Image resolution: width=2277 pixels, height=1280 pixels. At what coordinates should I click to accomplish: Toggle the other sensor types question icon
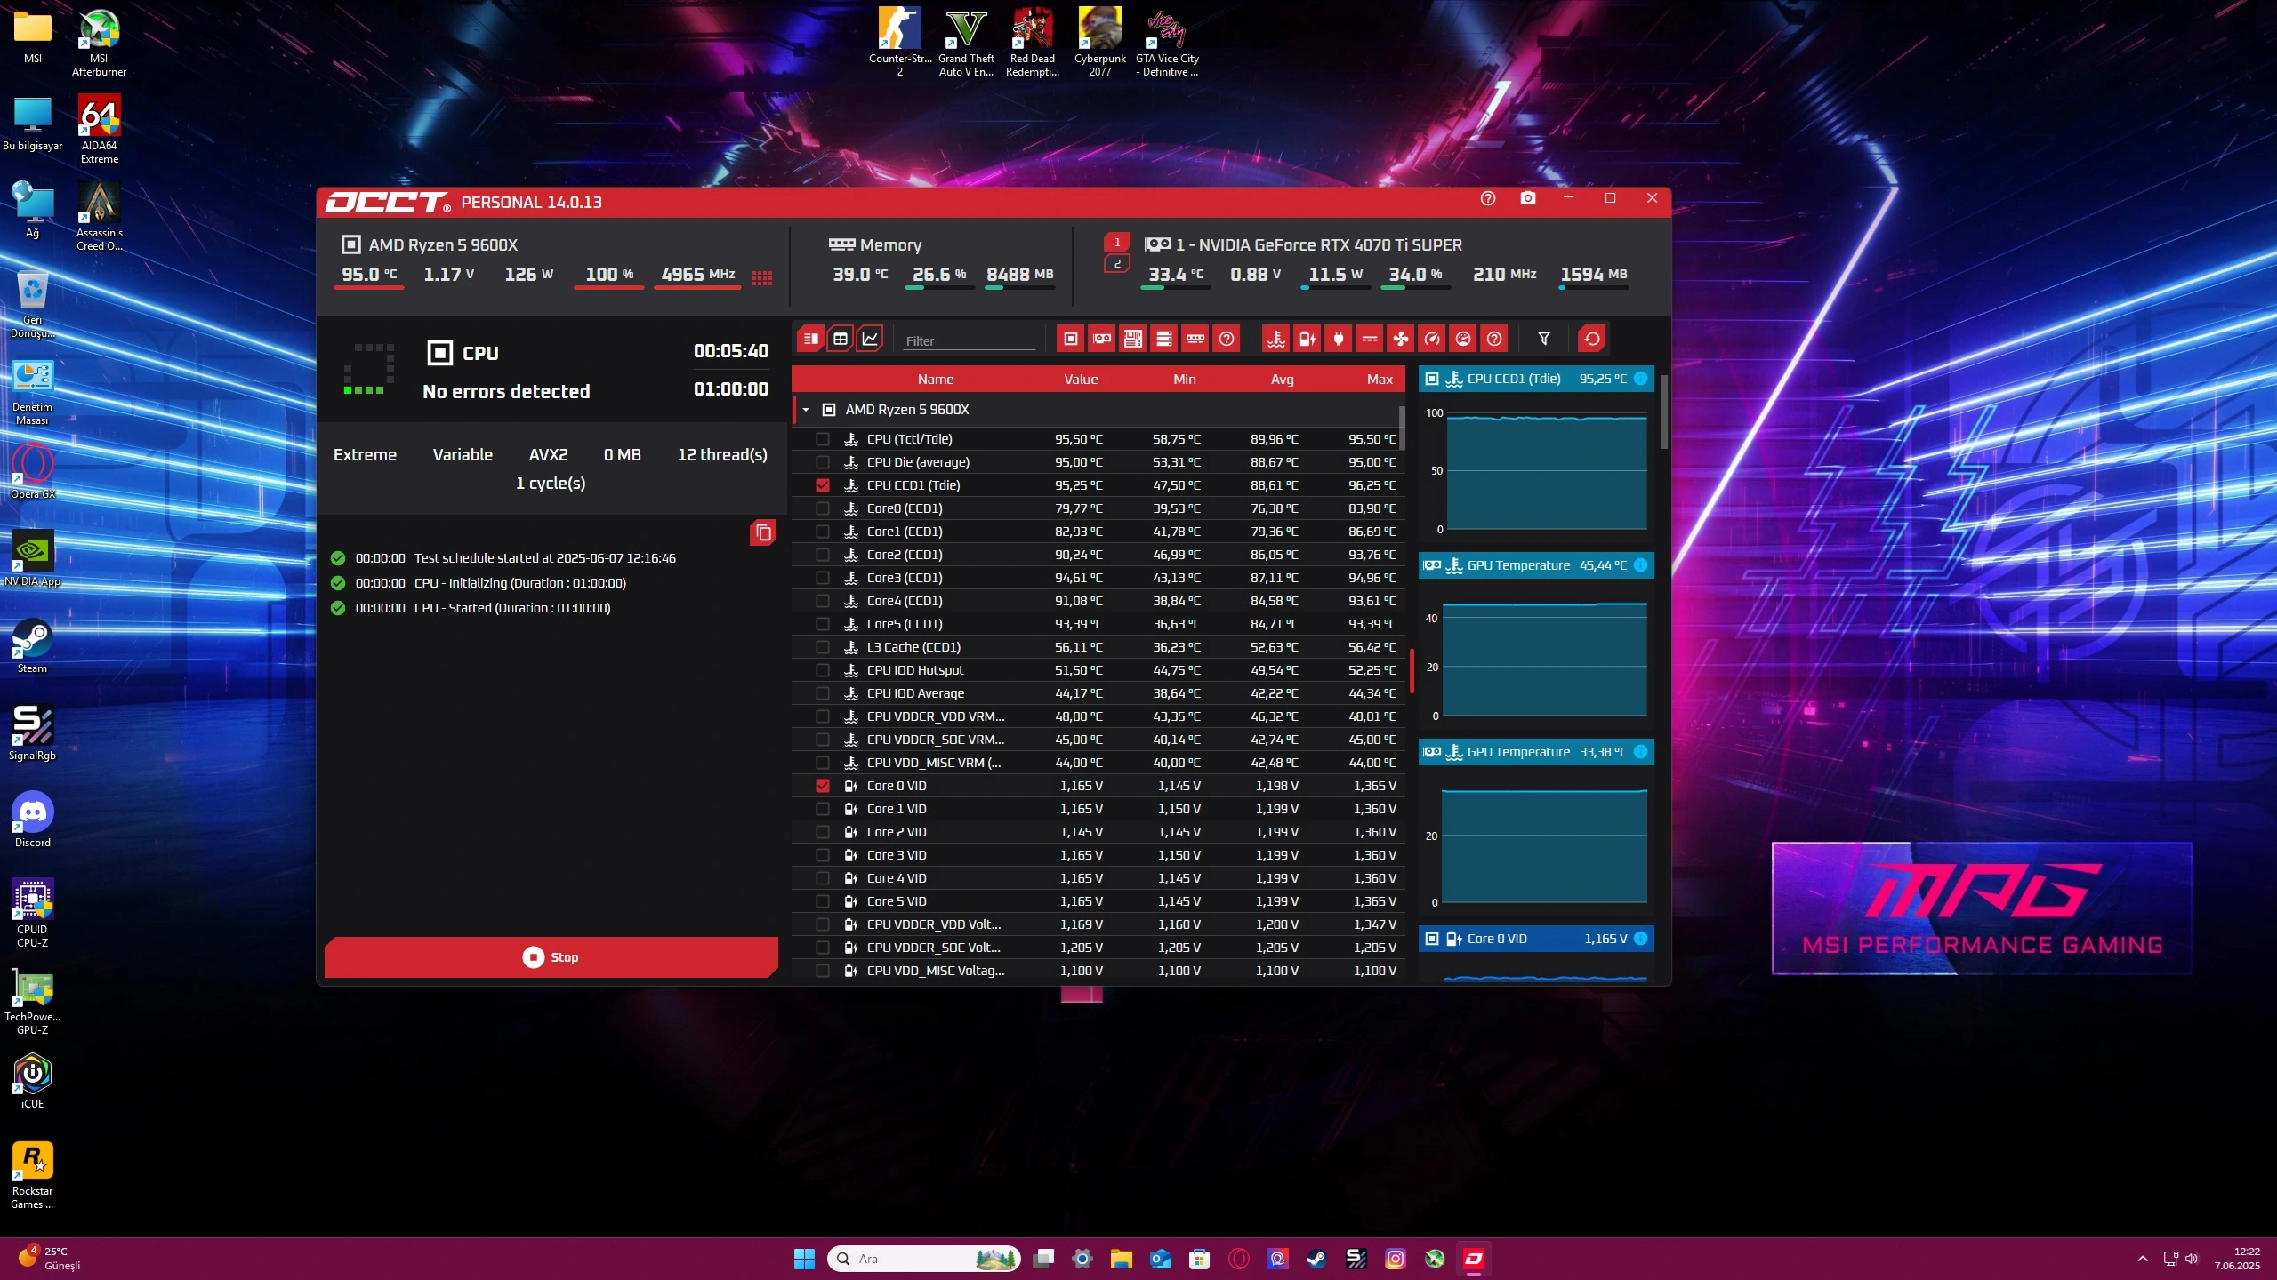1494,339
